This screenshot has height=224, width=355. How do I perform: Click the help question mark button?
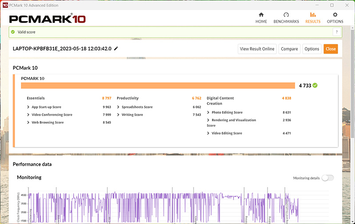(337, 32)
